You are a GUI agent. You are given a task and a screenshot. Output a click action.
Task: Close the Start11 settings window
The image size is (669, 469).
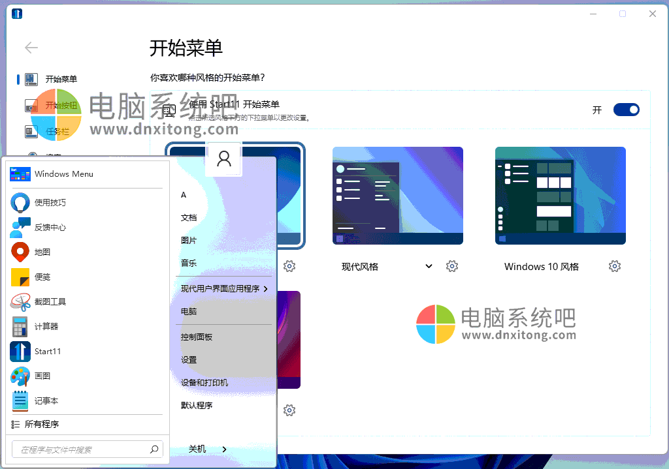point(653,14)
